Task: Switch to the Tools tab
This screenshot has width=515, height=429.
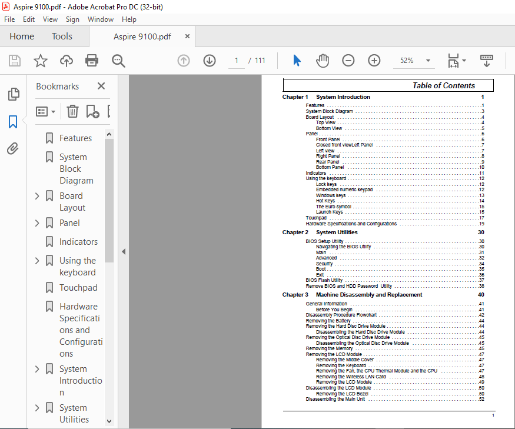Action: click(62, 36)
